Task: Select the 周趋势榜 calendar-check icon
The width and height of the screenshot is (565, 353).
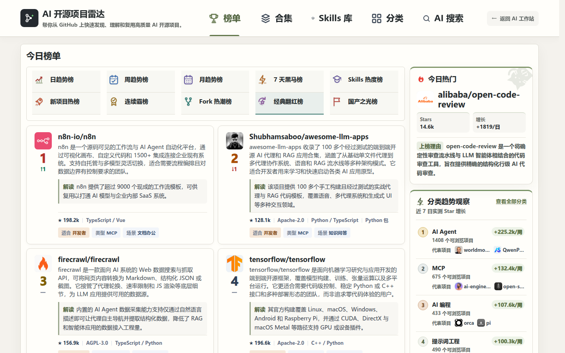Action: click(114, 80)
